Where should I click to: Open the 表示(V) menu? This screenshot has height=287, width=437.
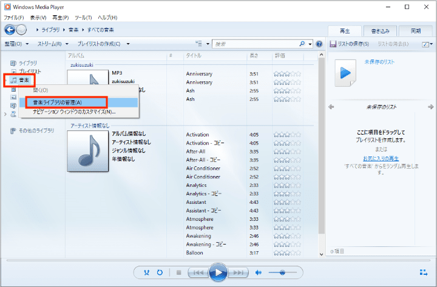pyautogui.click(x=38, y=18)
